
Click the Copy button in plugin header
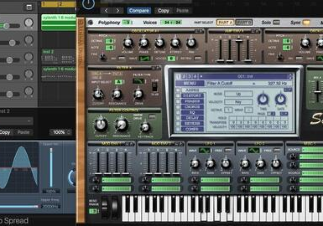click(163, 11)
